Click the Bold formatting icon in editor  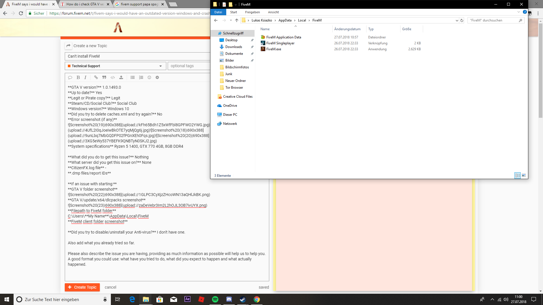click(x=78, y=77)
